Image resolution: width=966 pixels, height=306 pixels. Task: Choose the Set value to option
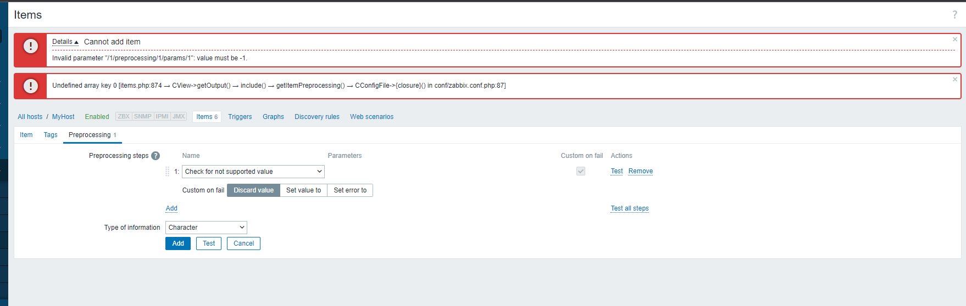(303, 190)
